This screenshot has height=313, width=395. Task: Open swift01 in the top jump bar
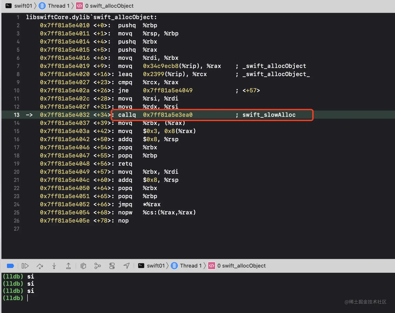[x=23, y=6]
